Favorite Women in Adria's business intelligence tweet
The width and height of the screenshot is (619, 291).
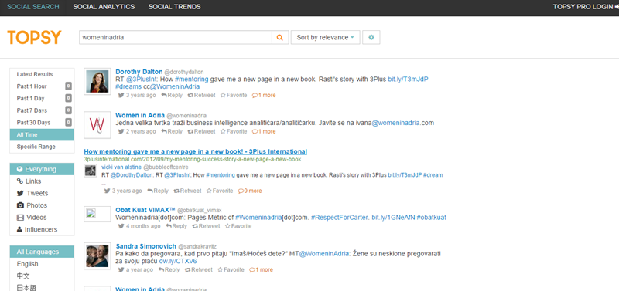pyautogui.click(x=234, y=131)
